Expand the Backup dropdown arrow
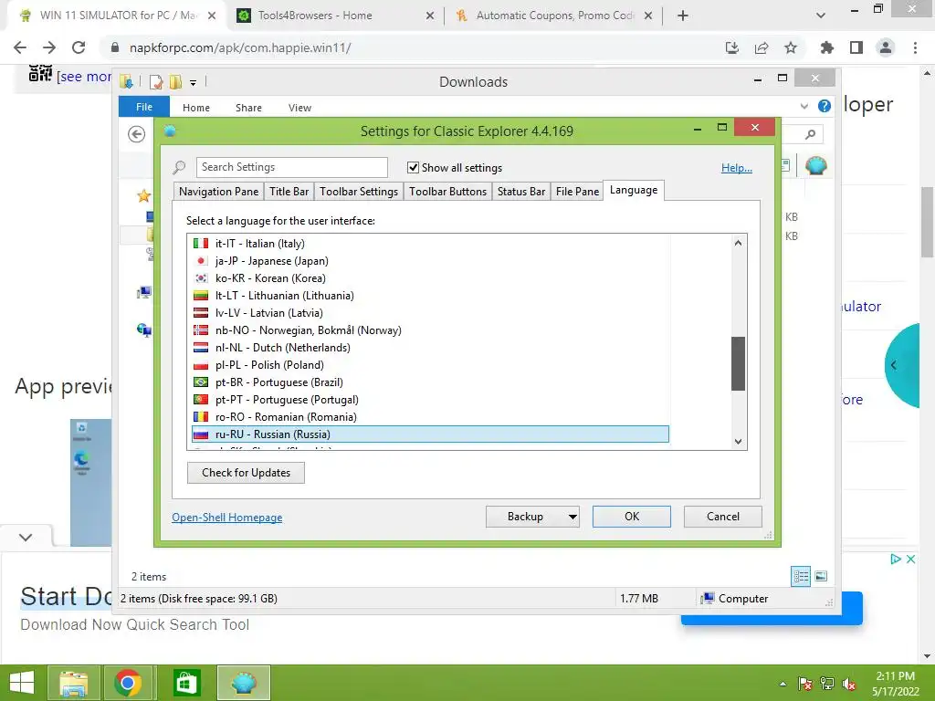 [573, 517]
